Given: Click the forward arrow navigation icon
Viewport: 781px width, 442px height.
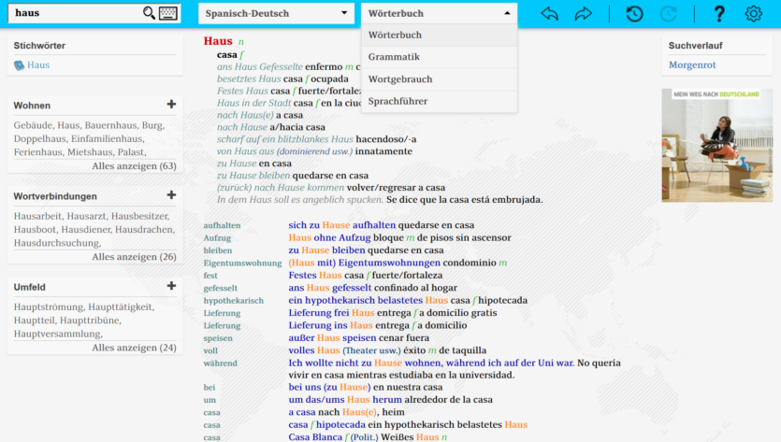Looking at the screenshot, I should click(x=584, y=13).
